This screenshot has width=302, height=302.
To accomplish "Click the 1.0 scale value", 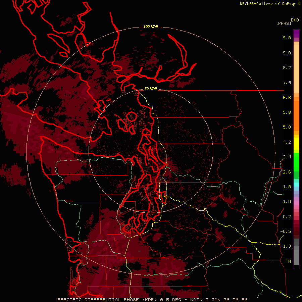I will click(287, 202).
